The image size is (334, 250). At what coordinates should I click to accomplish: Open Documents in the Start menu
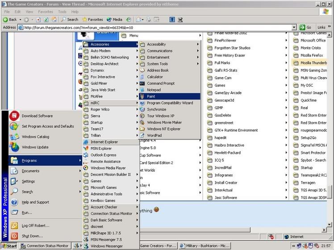[x=46, y=171]
